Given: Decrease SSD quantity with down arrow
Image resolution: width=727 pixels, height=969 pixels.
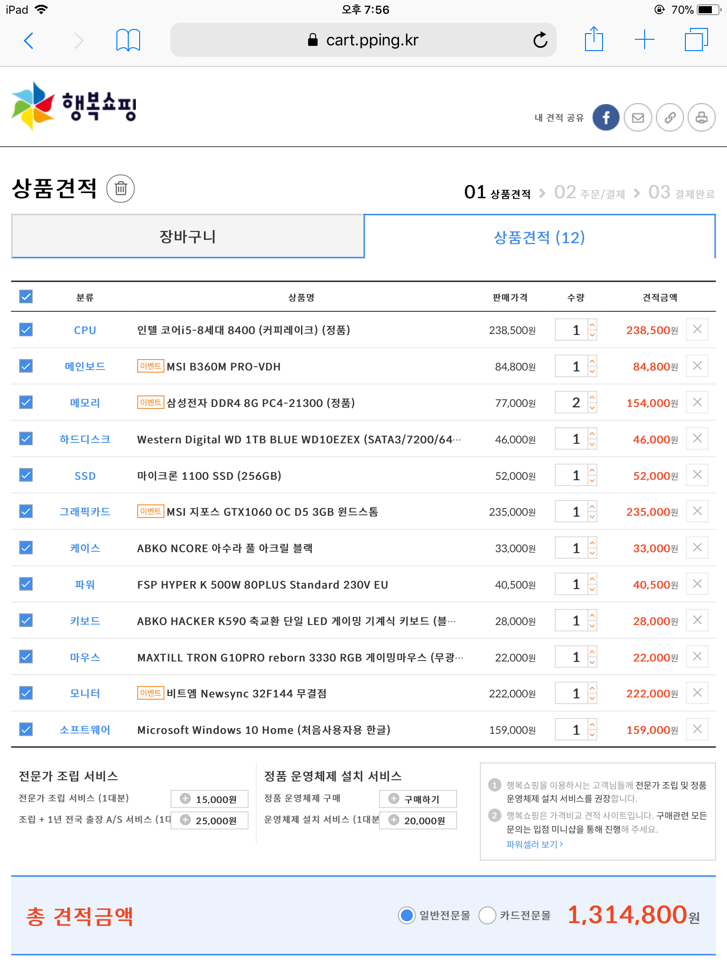Looking at the screenshot, I should pos(592,481).
